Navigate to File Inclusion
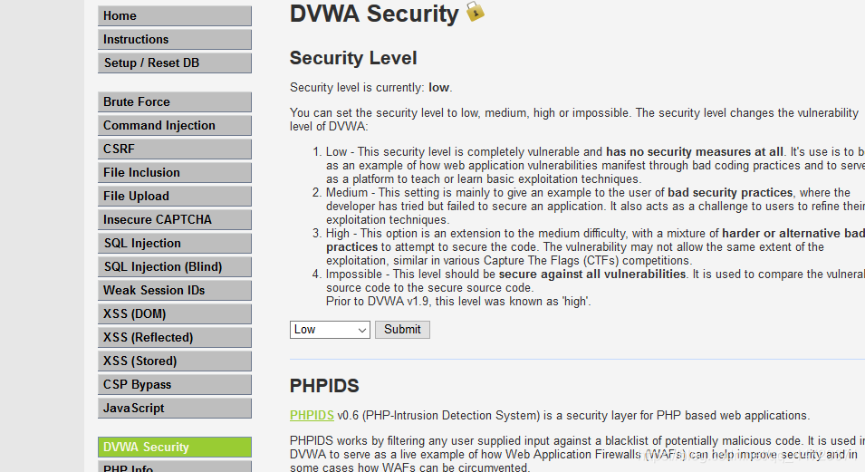Image resolution: width=865 pixels, height=472 pixels. 174,173
